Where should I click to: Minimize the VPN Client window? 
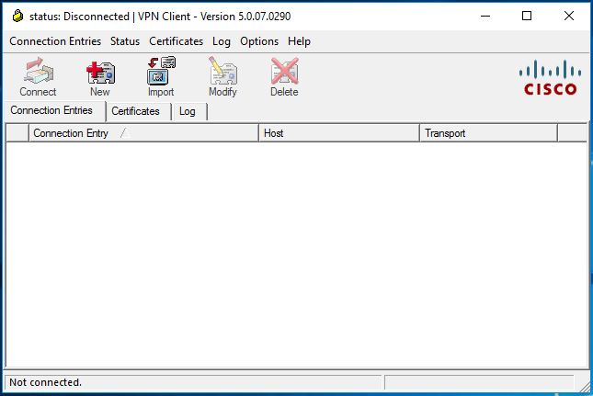coord(485,16)
